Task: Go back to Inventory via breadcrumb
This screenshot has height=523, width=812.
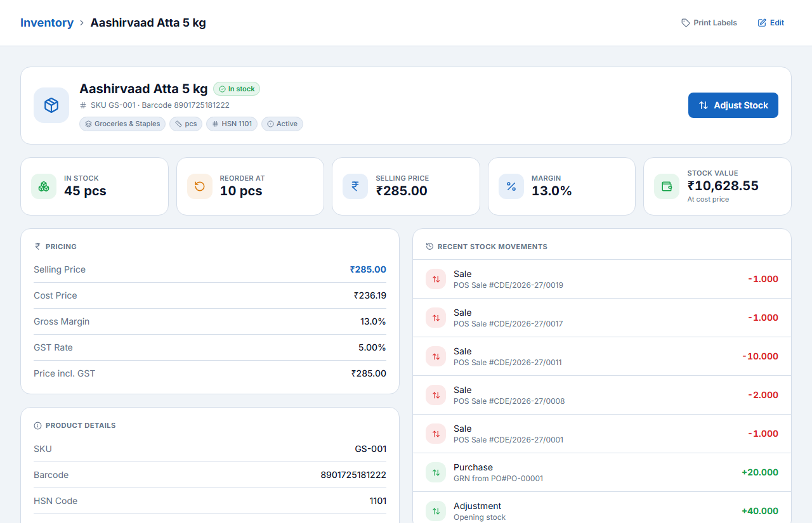Action: tap(47, 23)
